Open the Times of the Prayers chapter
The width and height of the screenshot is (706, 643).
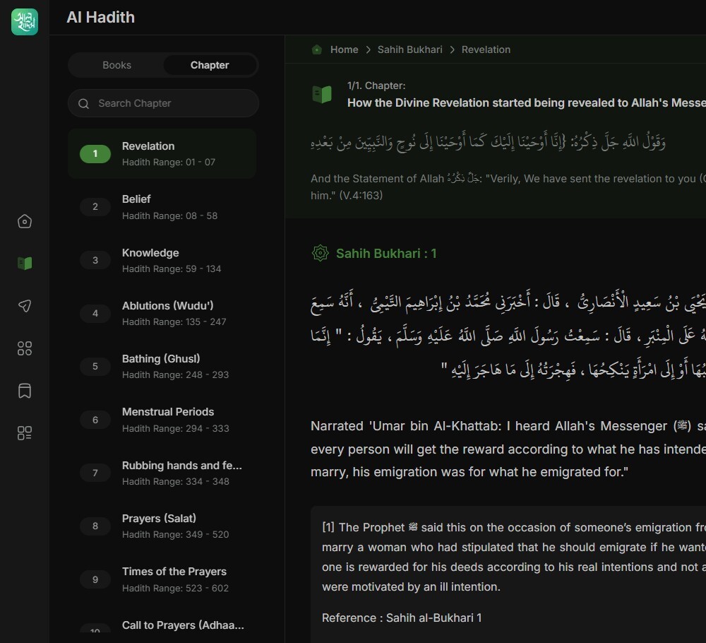pyautogui.click(x=162, y=579)
